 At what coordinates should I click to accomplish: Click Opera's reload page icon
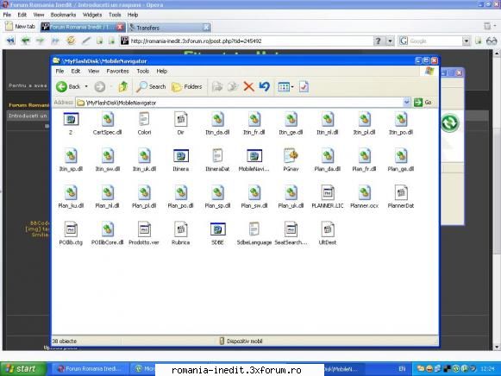71,41
